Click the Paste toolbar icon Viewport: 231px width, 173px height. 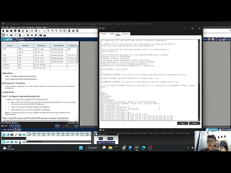click(x=36, y=31)
